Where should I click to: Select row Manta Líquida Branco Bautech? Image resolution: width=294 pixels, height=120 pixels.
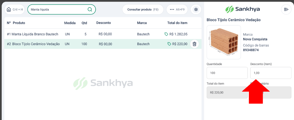point(103,34)
